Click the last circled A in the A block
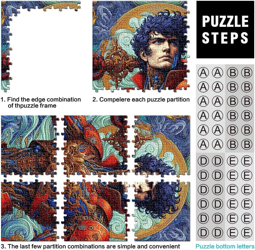 218,144
